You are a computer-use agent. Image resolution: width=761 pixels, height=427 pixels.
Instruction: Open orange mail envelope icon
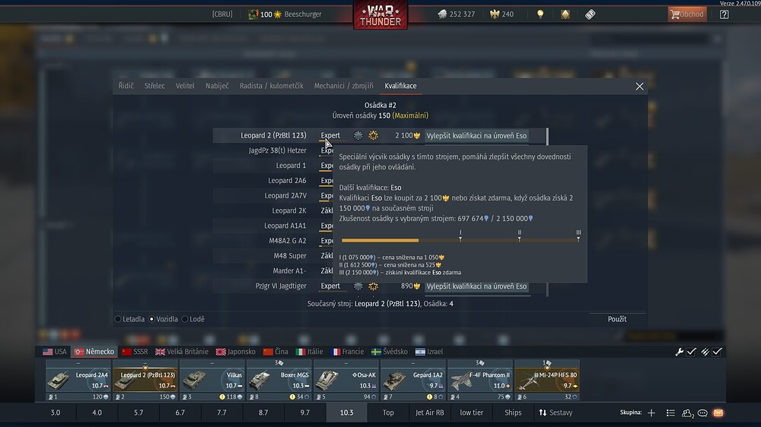718,413
